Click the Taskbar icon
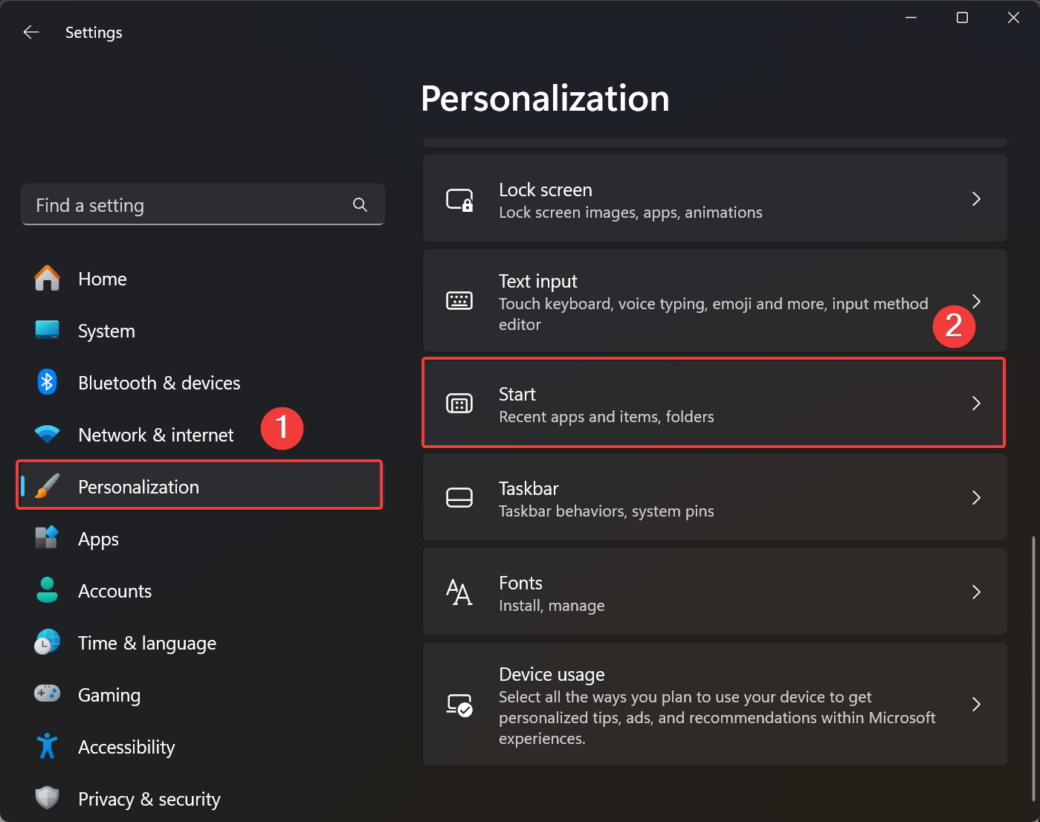The width and height of the screenshot is (1040, 822). tap(459, 498)
